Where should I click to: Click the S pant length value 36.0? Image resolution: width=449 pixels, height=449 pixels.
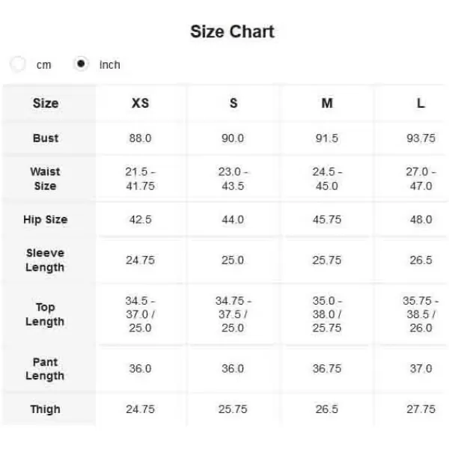233,369
